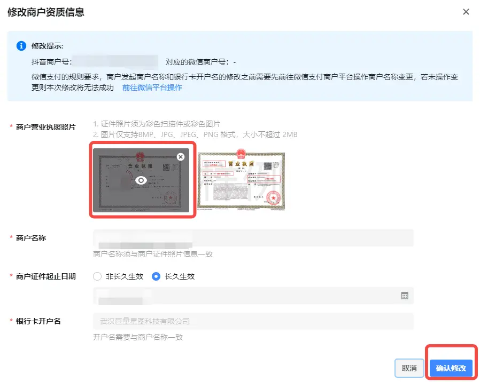Click the hint text 开户名需要与商户名称一致
The width and height of the screenshot is (480, 382).
pos(138,337)
